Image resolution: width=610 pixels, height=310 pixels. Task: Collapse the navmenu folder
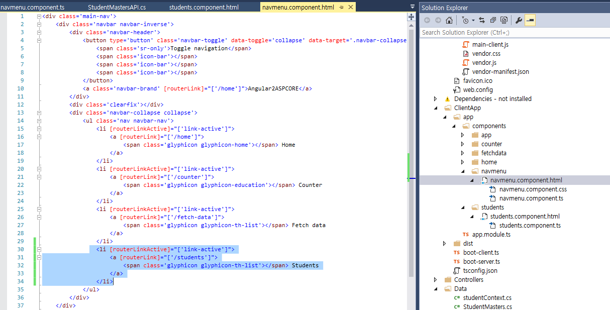tap(463, 171)
